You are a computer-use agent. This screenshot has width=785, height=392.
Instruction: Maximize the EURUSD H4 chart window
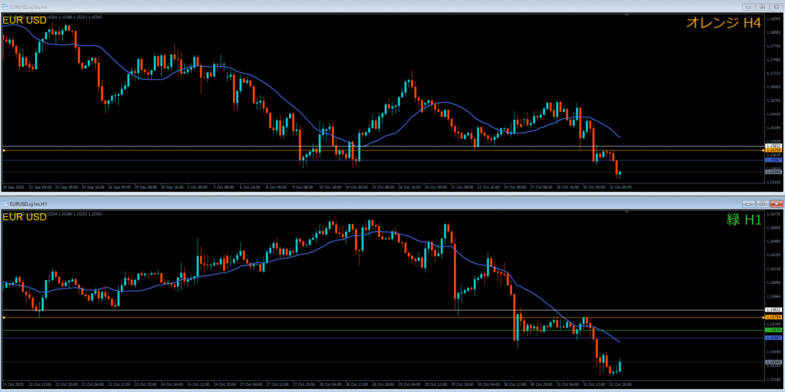click(760, 5)
